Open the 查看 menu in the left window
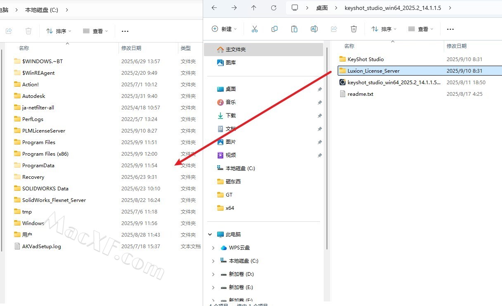The width and height of the screenshot is (502, 306). tap(95, 31)
